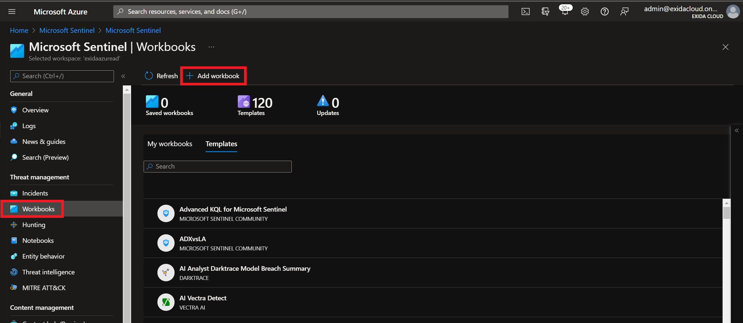
Task: Open Cloud Shell from the top bar
Action: 526,11
